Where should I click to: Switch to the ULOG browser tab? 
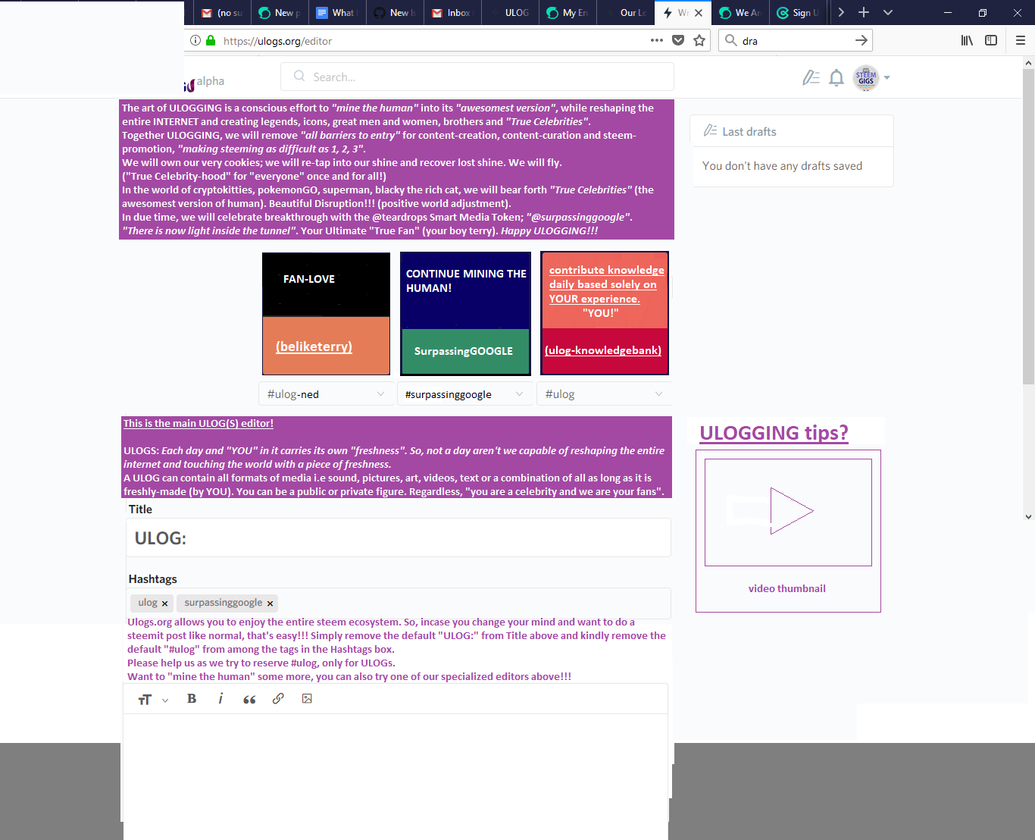[x=510, y=13]
